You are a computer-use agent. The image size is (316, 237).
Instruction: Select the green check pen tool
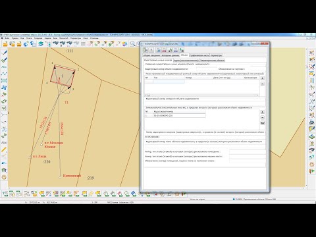point(4,60)
